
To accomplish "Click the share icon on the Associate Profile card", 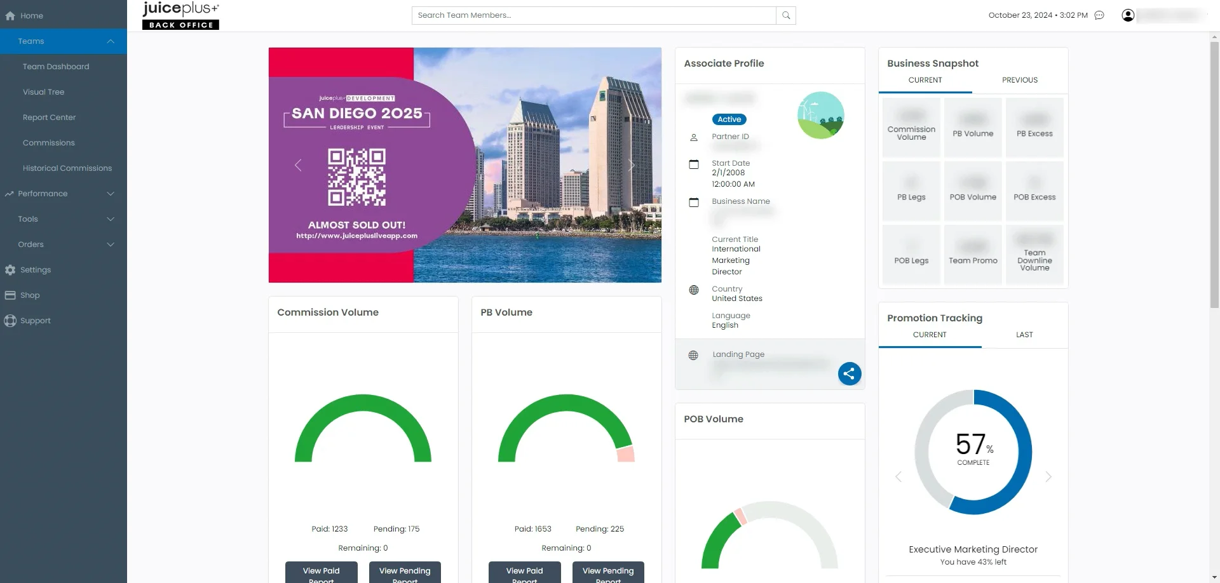I will pyautogui.click(x=849, y=373).
